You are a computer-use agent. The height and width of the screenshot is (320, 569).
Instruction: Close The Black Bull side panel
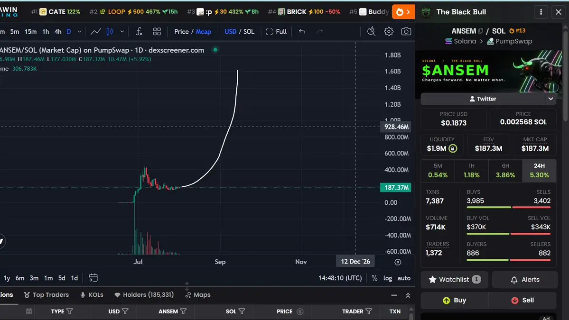[x=558, y=12]
